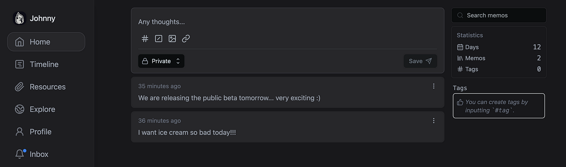The image size is (566, 167).
Task: Click the calendar icon beside Days
Action: click(460, 47)
